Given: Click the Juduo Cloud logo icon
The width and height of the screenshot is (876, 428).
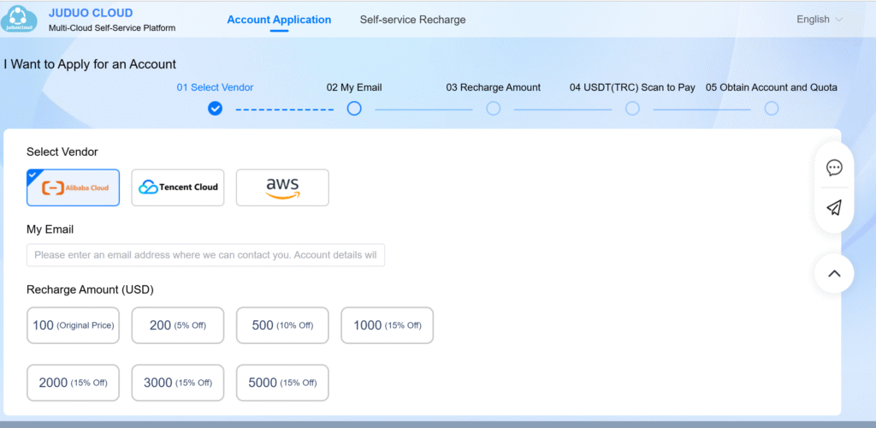Looking at the screenshot, I should (x=20, y=19).
